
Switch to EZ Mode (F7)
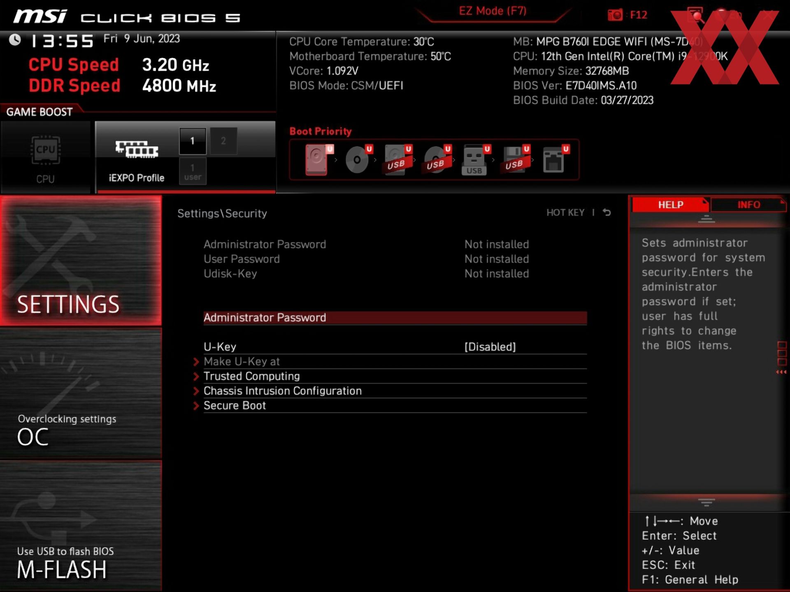[493, 11]
